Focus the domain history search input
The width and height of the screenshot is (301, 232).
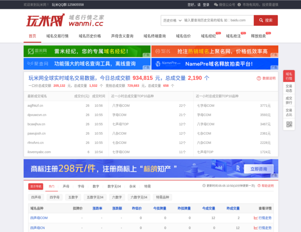tap(218, 20)
